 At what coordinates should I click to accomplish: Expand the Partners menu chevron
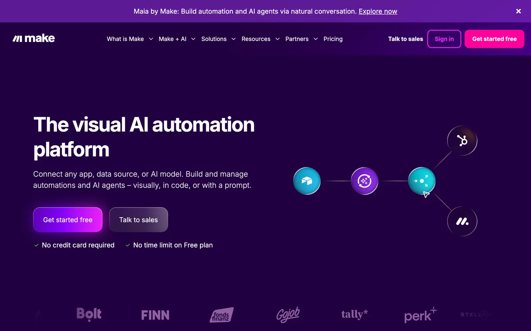click(316, 39)
